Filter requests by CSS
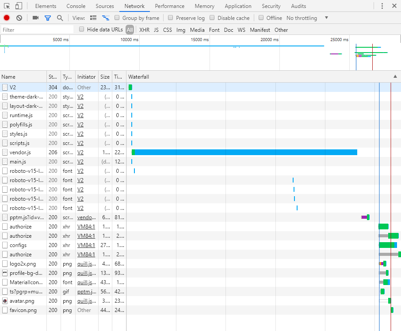401x331 pixels. pos(168,30)
